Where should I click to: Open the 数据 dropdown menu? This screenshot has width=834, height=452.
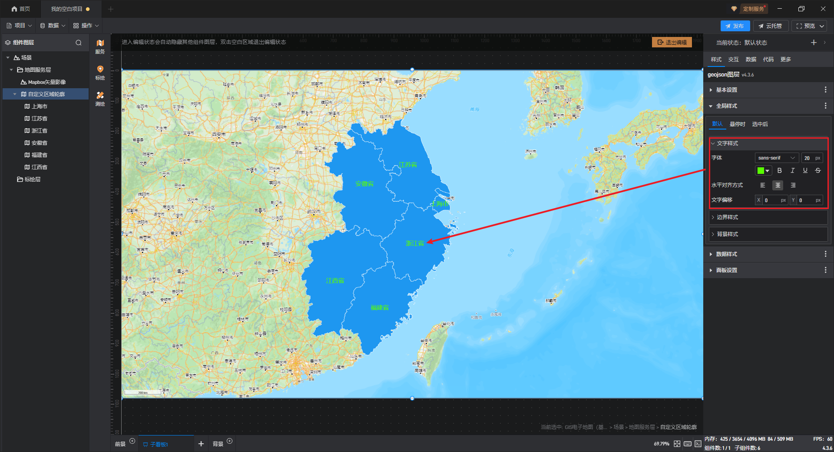53,26
